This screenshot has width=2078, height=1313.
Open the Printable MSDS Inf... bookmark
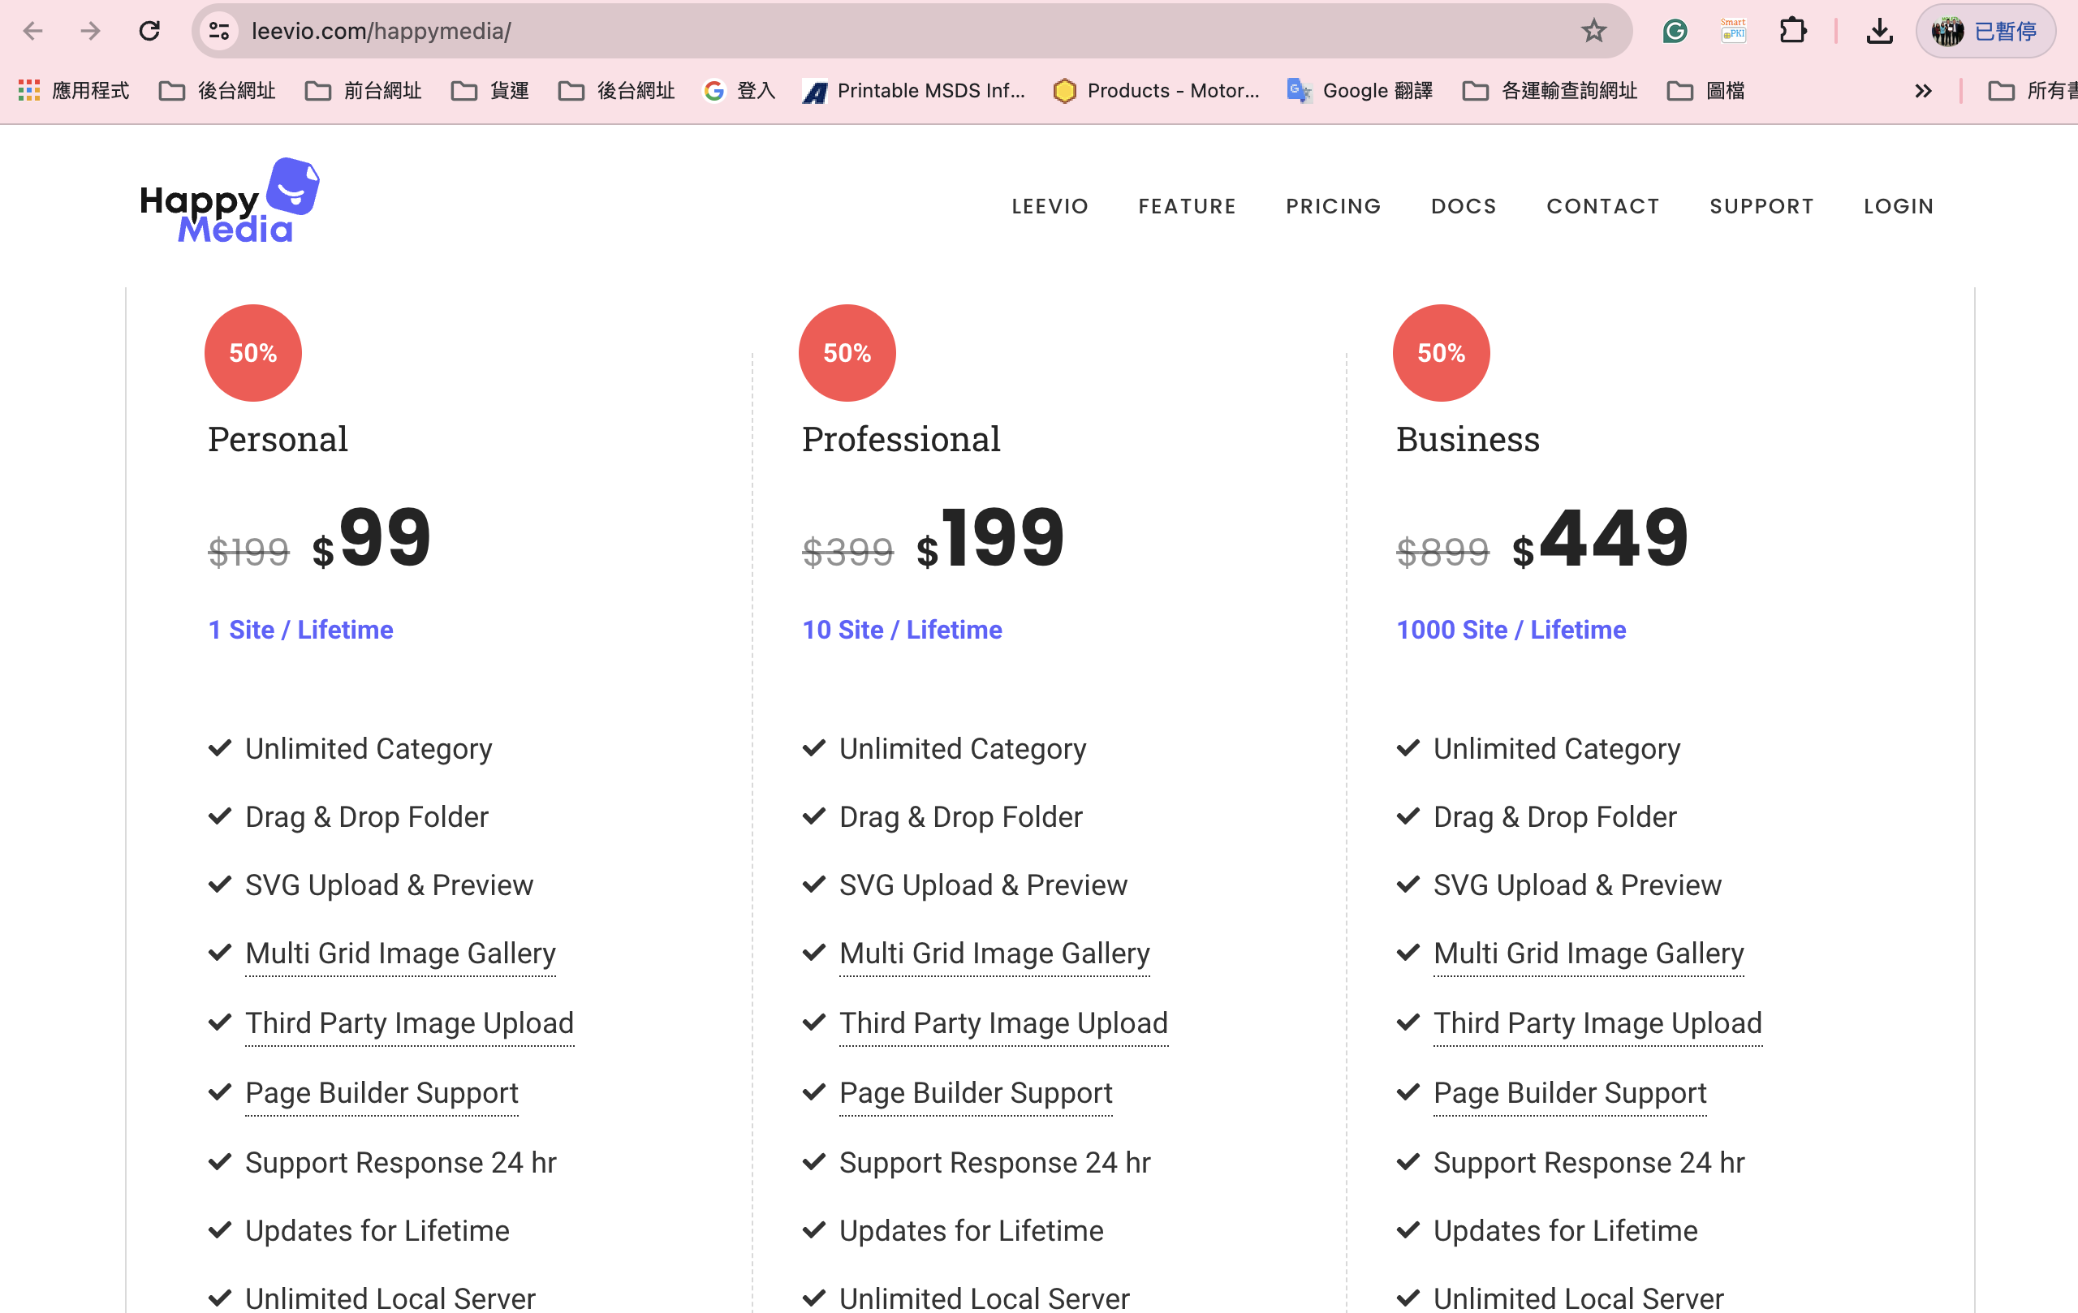(x=914, y=91)
